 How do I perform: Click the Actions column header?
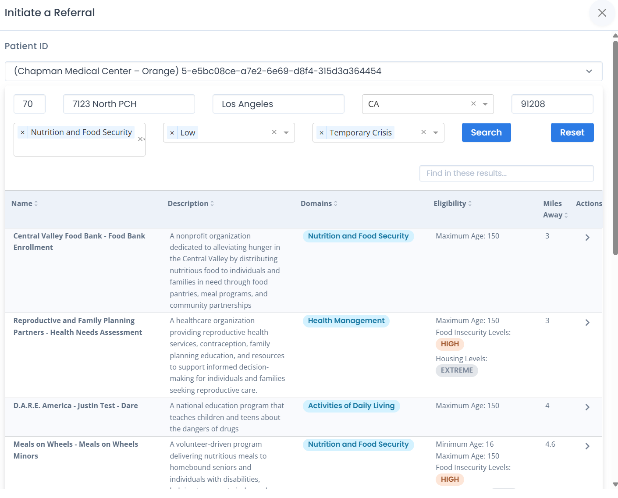[x=589, y=203]
